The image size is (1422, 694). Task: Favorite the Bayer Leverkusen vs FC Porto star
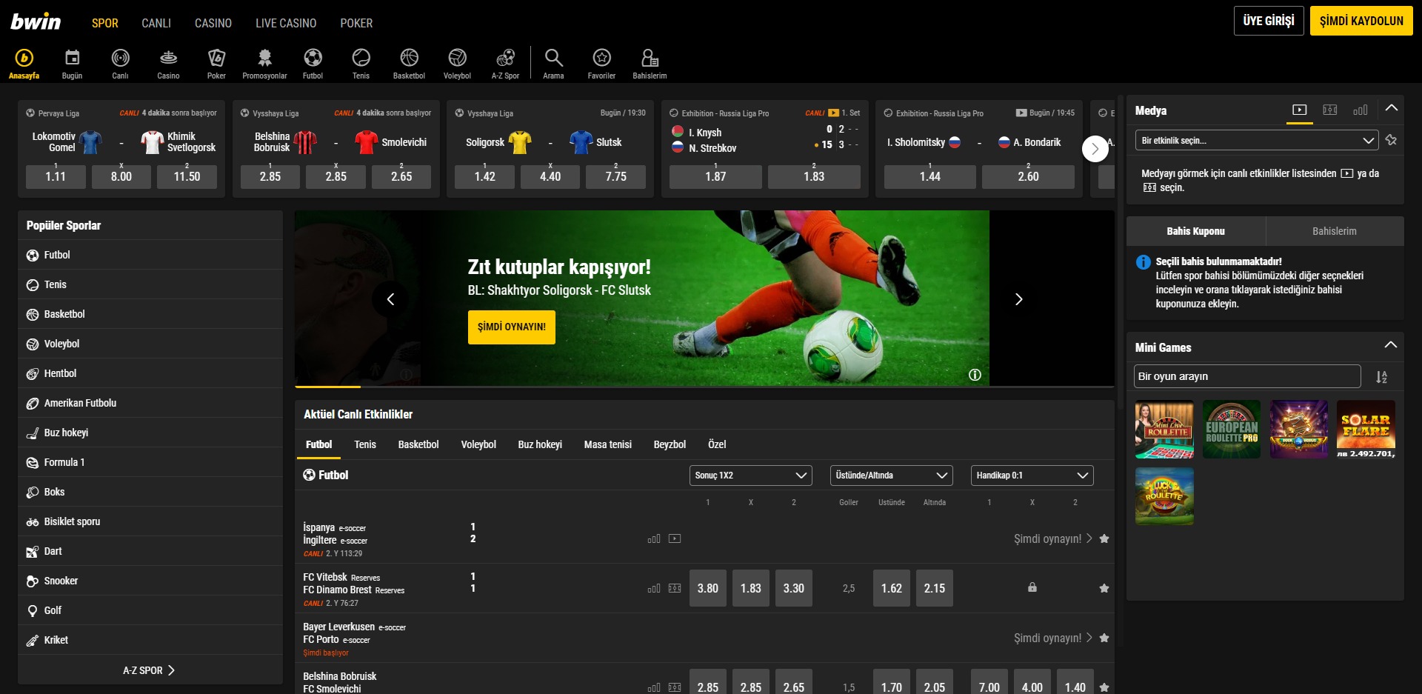[x=1104, y=638]
